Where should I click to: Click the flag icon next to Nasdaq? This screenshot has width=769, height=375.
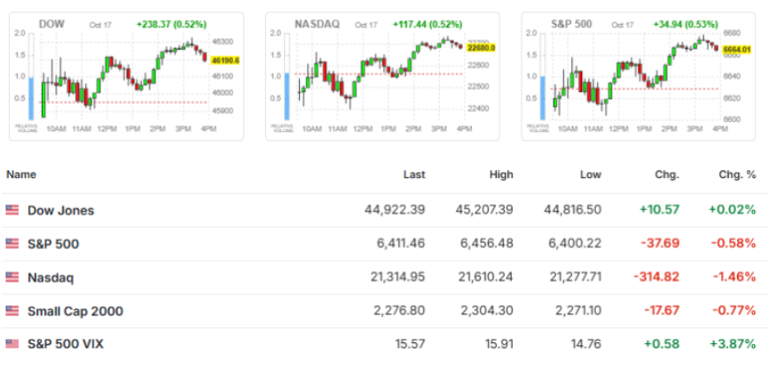12,277
